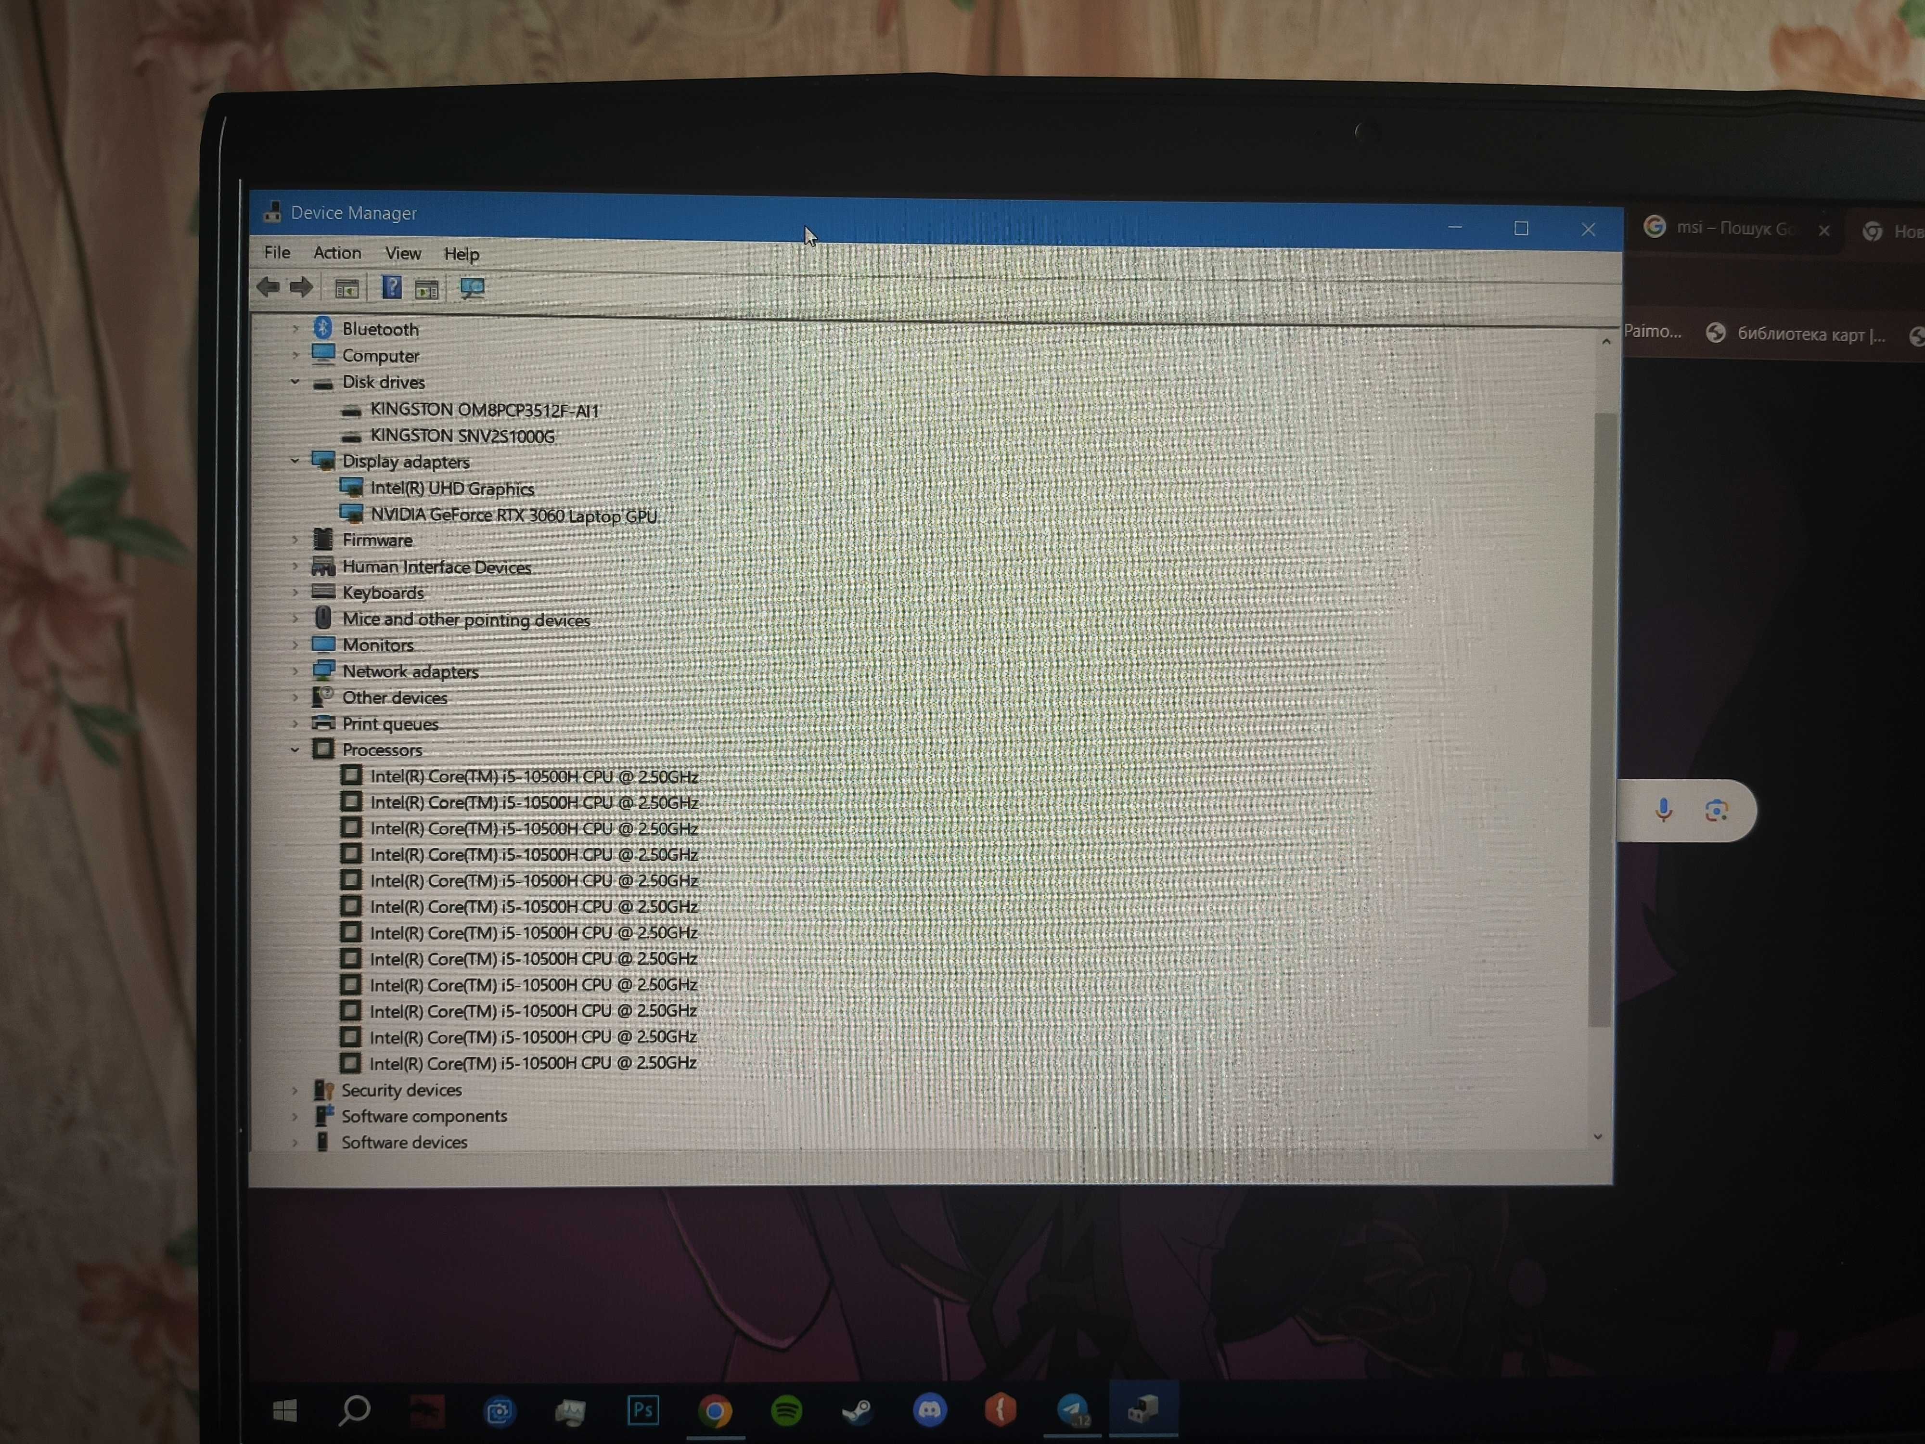Select the last i5-10500H processor entry
The width and height of the screenshot is (1925, 1444).
(533, 1063)
